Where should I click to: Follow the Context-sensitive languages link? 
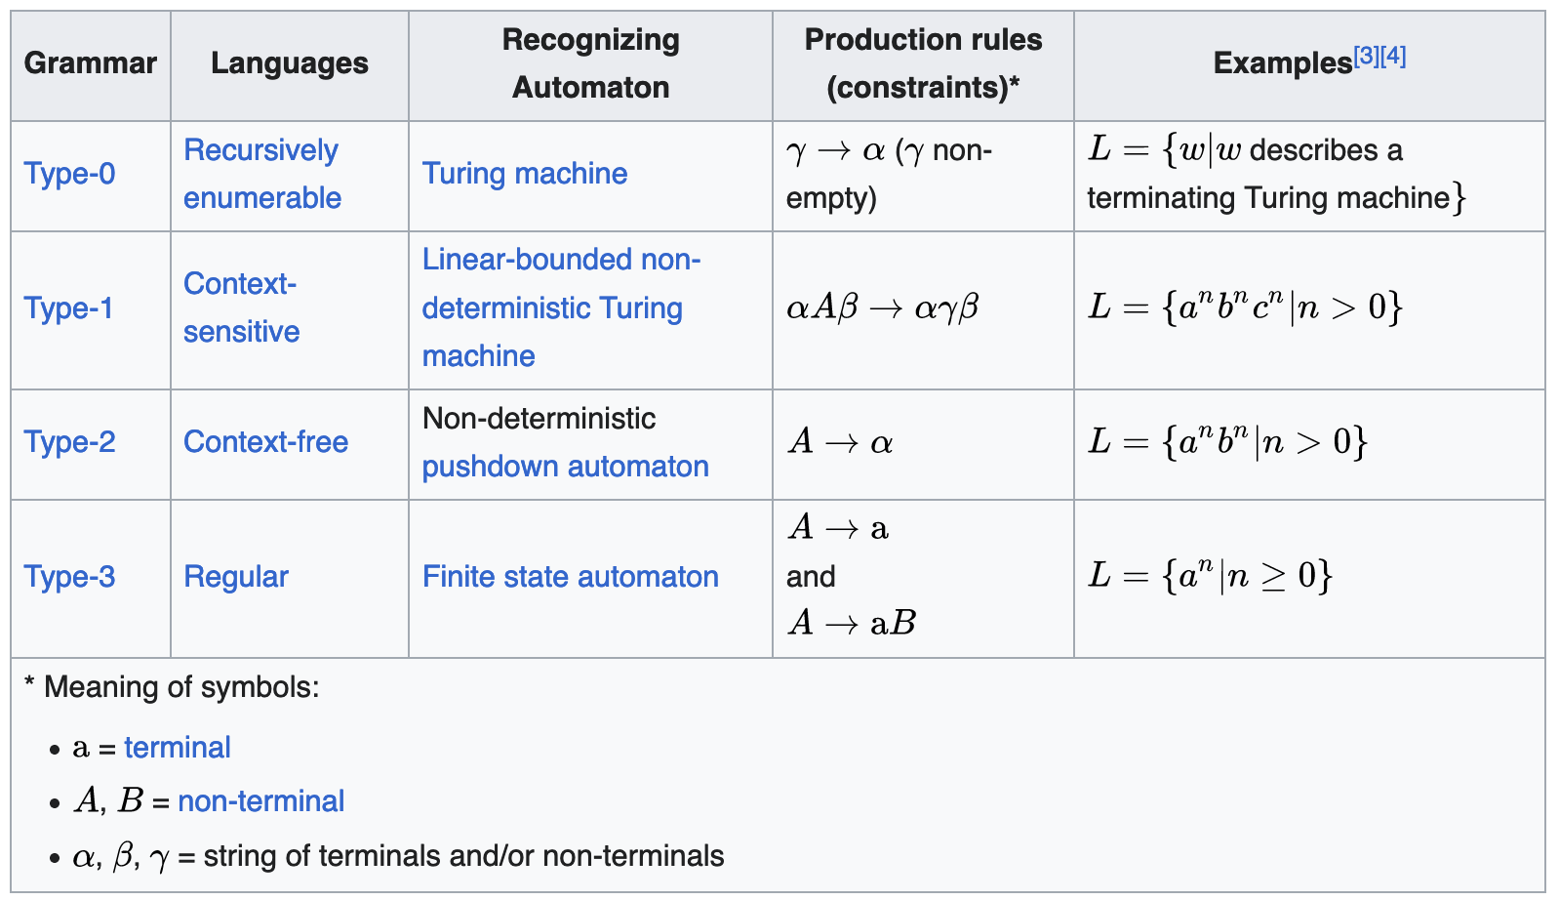point(241,307)
